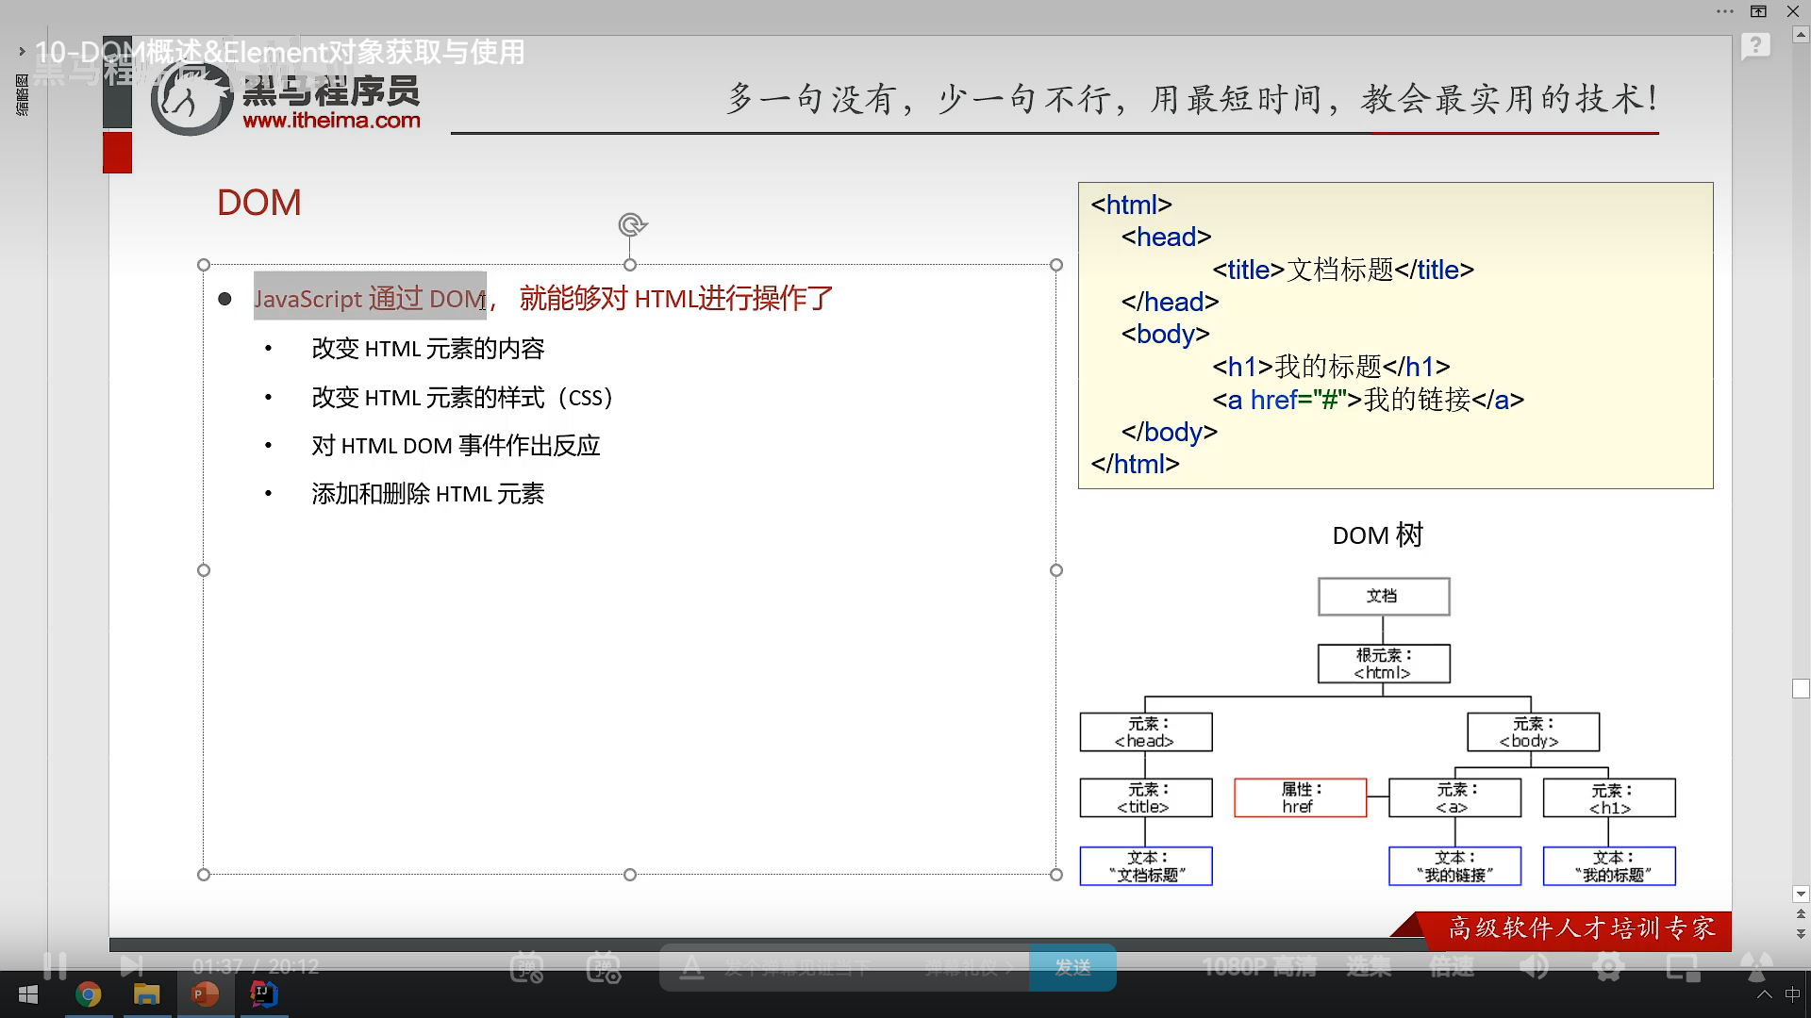The height and width of the screenshot is (1018, 1811).
Task: Open the player settings gear
Action: coord(1608,967)
